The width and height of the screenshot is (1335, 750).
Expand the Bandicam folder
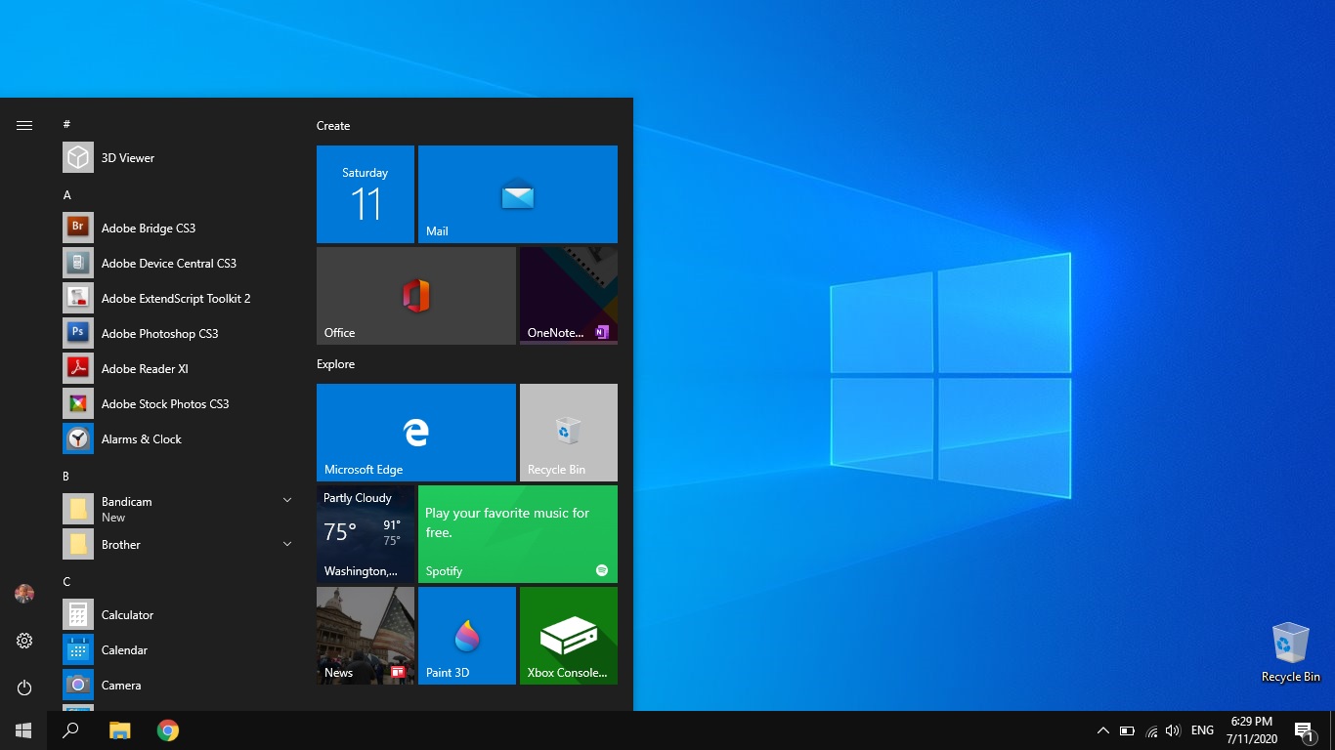click(286, 500)
